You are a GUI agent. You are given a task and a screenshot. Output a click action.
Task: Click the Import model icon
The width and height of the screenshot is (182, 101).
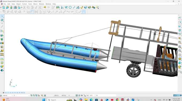tap(11, 8)
